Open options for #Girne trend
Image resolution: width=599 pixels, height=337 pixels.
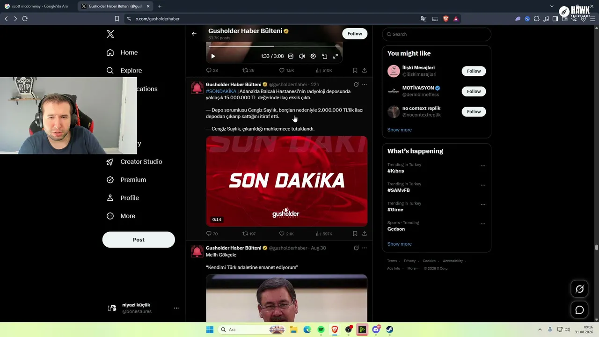[x=483, y=205]
